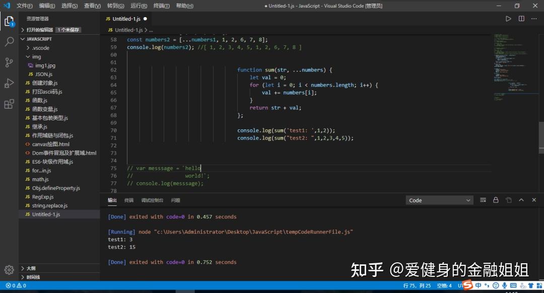Screen dimensions: 544x293
Task: Open the File menu
Action: (x=24, y=6)
